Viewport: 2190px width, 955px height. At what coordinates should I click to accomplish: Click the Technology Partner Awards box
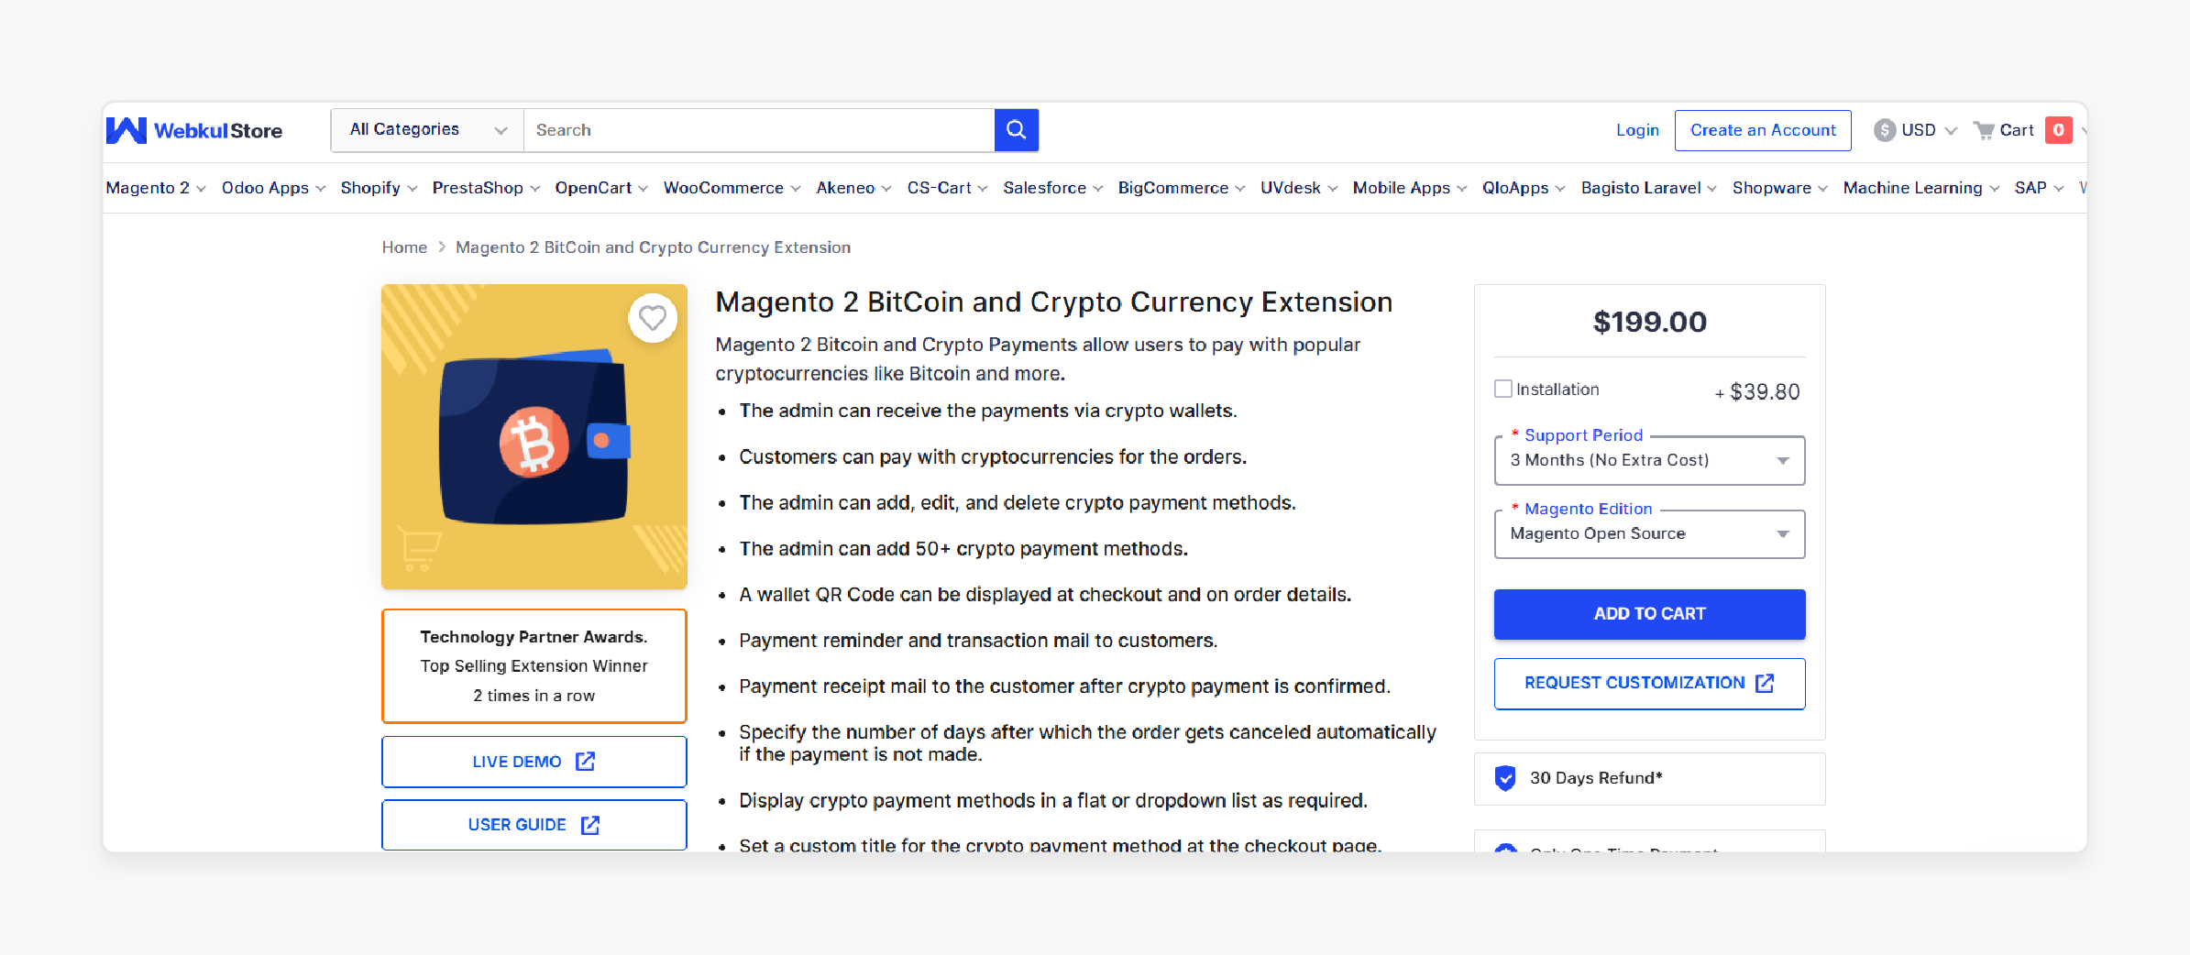tap(534, 666)
